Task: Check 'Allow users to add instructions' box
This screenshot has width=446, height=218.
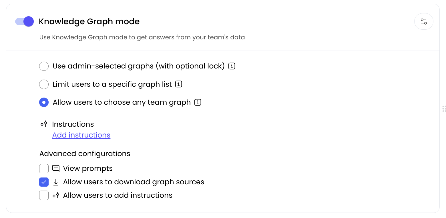Action: click(x=44, y=195)
